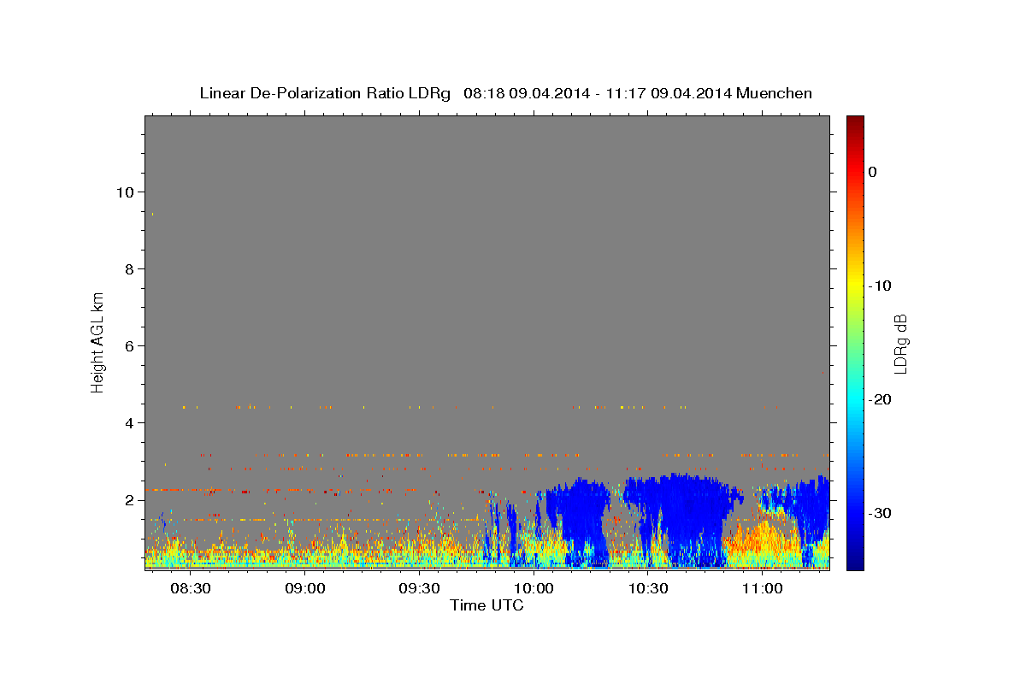The height and width of the screenshot is (684, 1026).
Task: Click the 0 colorbar value label
Action: pyautogui.click(x=872, y=172)
